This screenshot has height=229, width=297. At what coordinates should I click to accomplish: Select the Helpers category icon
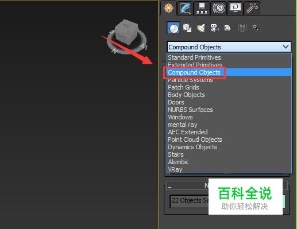(x=227, y=28)
